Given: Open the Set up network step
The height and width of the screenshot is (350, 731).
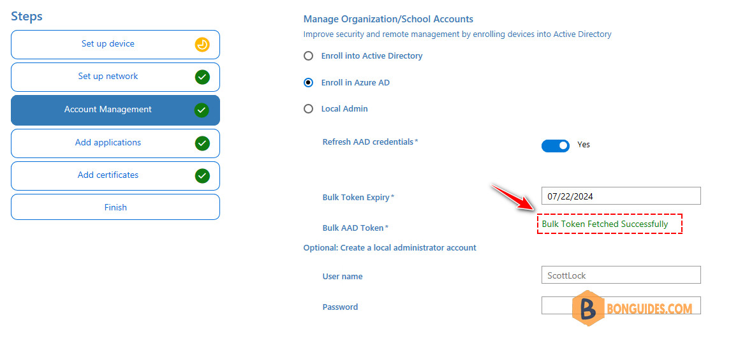Looking at the screenshot, I should pyautogui.click(x=115, y=77).
